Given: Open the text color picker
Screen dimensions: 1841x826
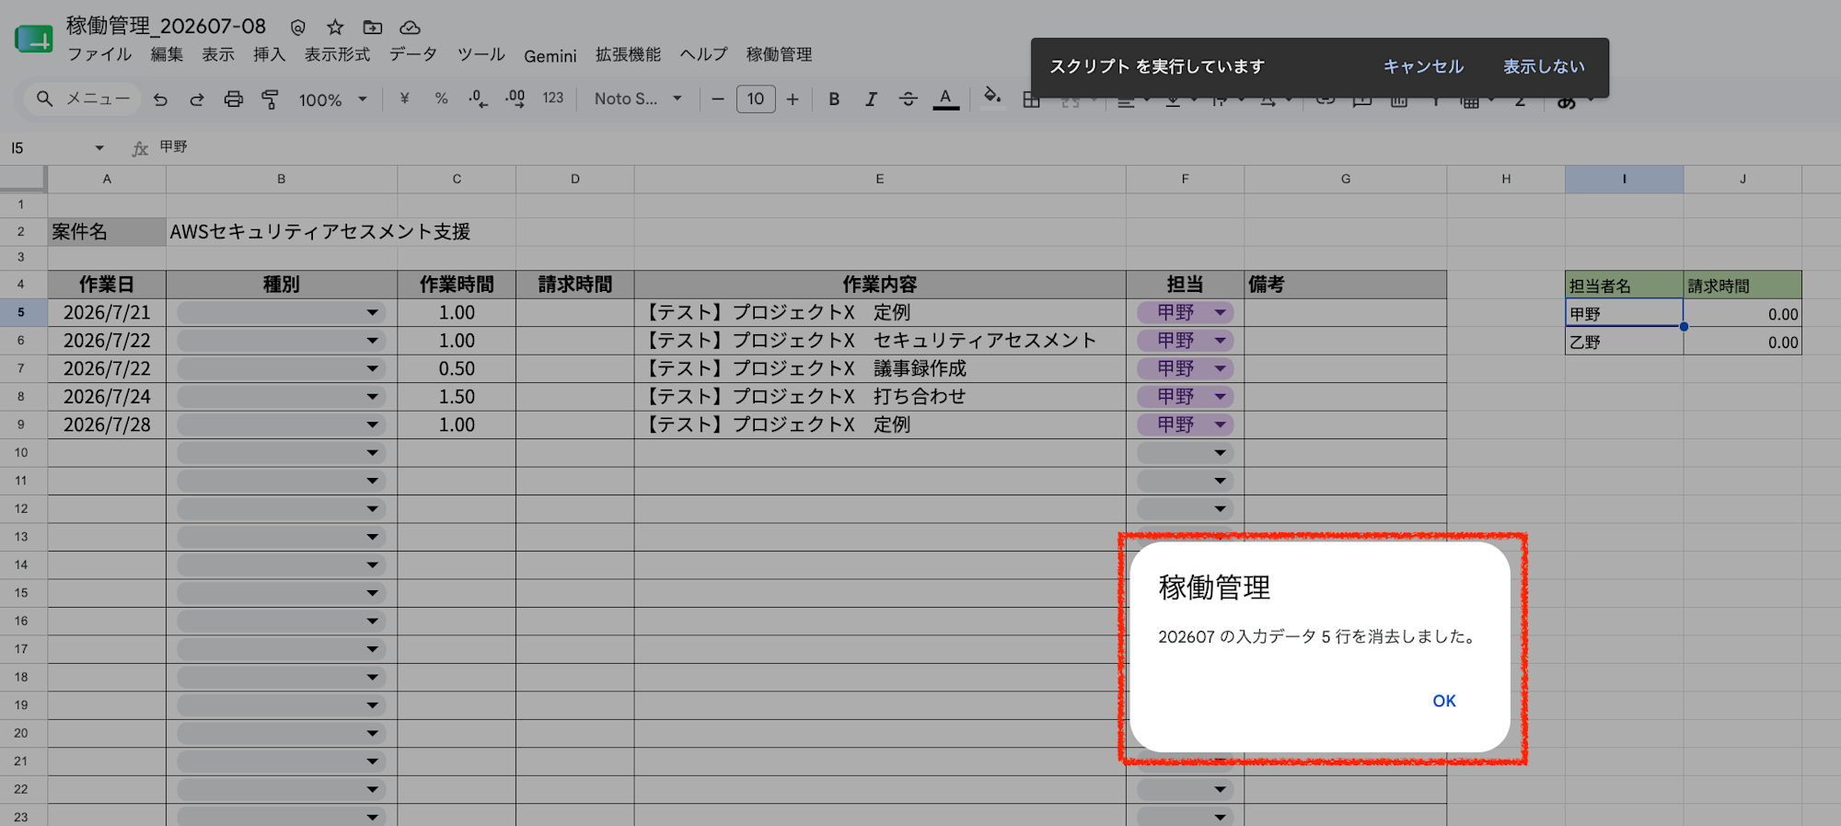Looking at the screenshot, I should 945,99.
